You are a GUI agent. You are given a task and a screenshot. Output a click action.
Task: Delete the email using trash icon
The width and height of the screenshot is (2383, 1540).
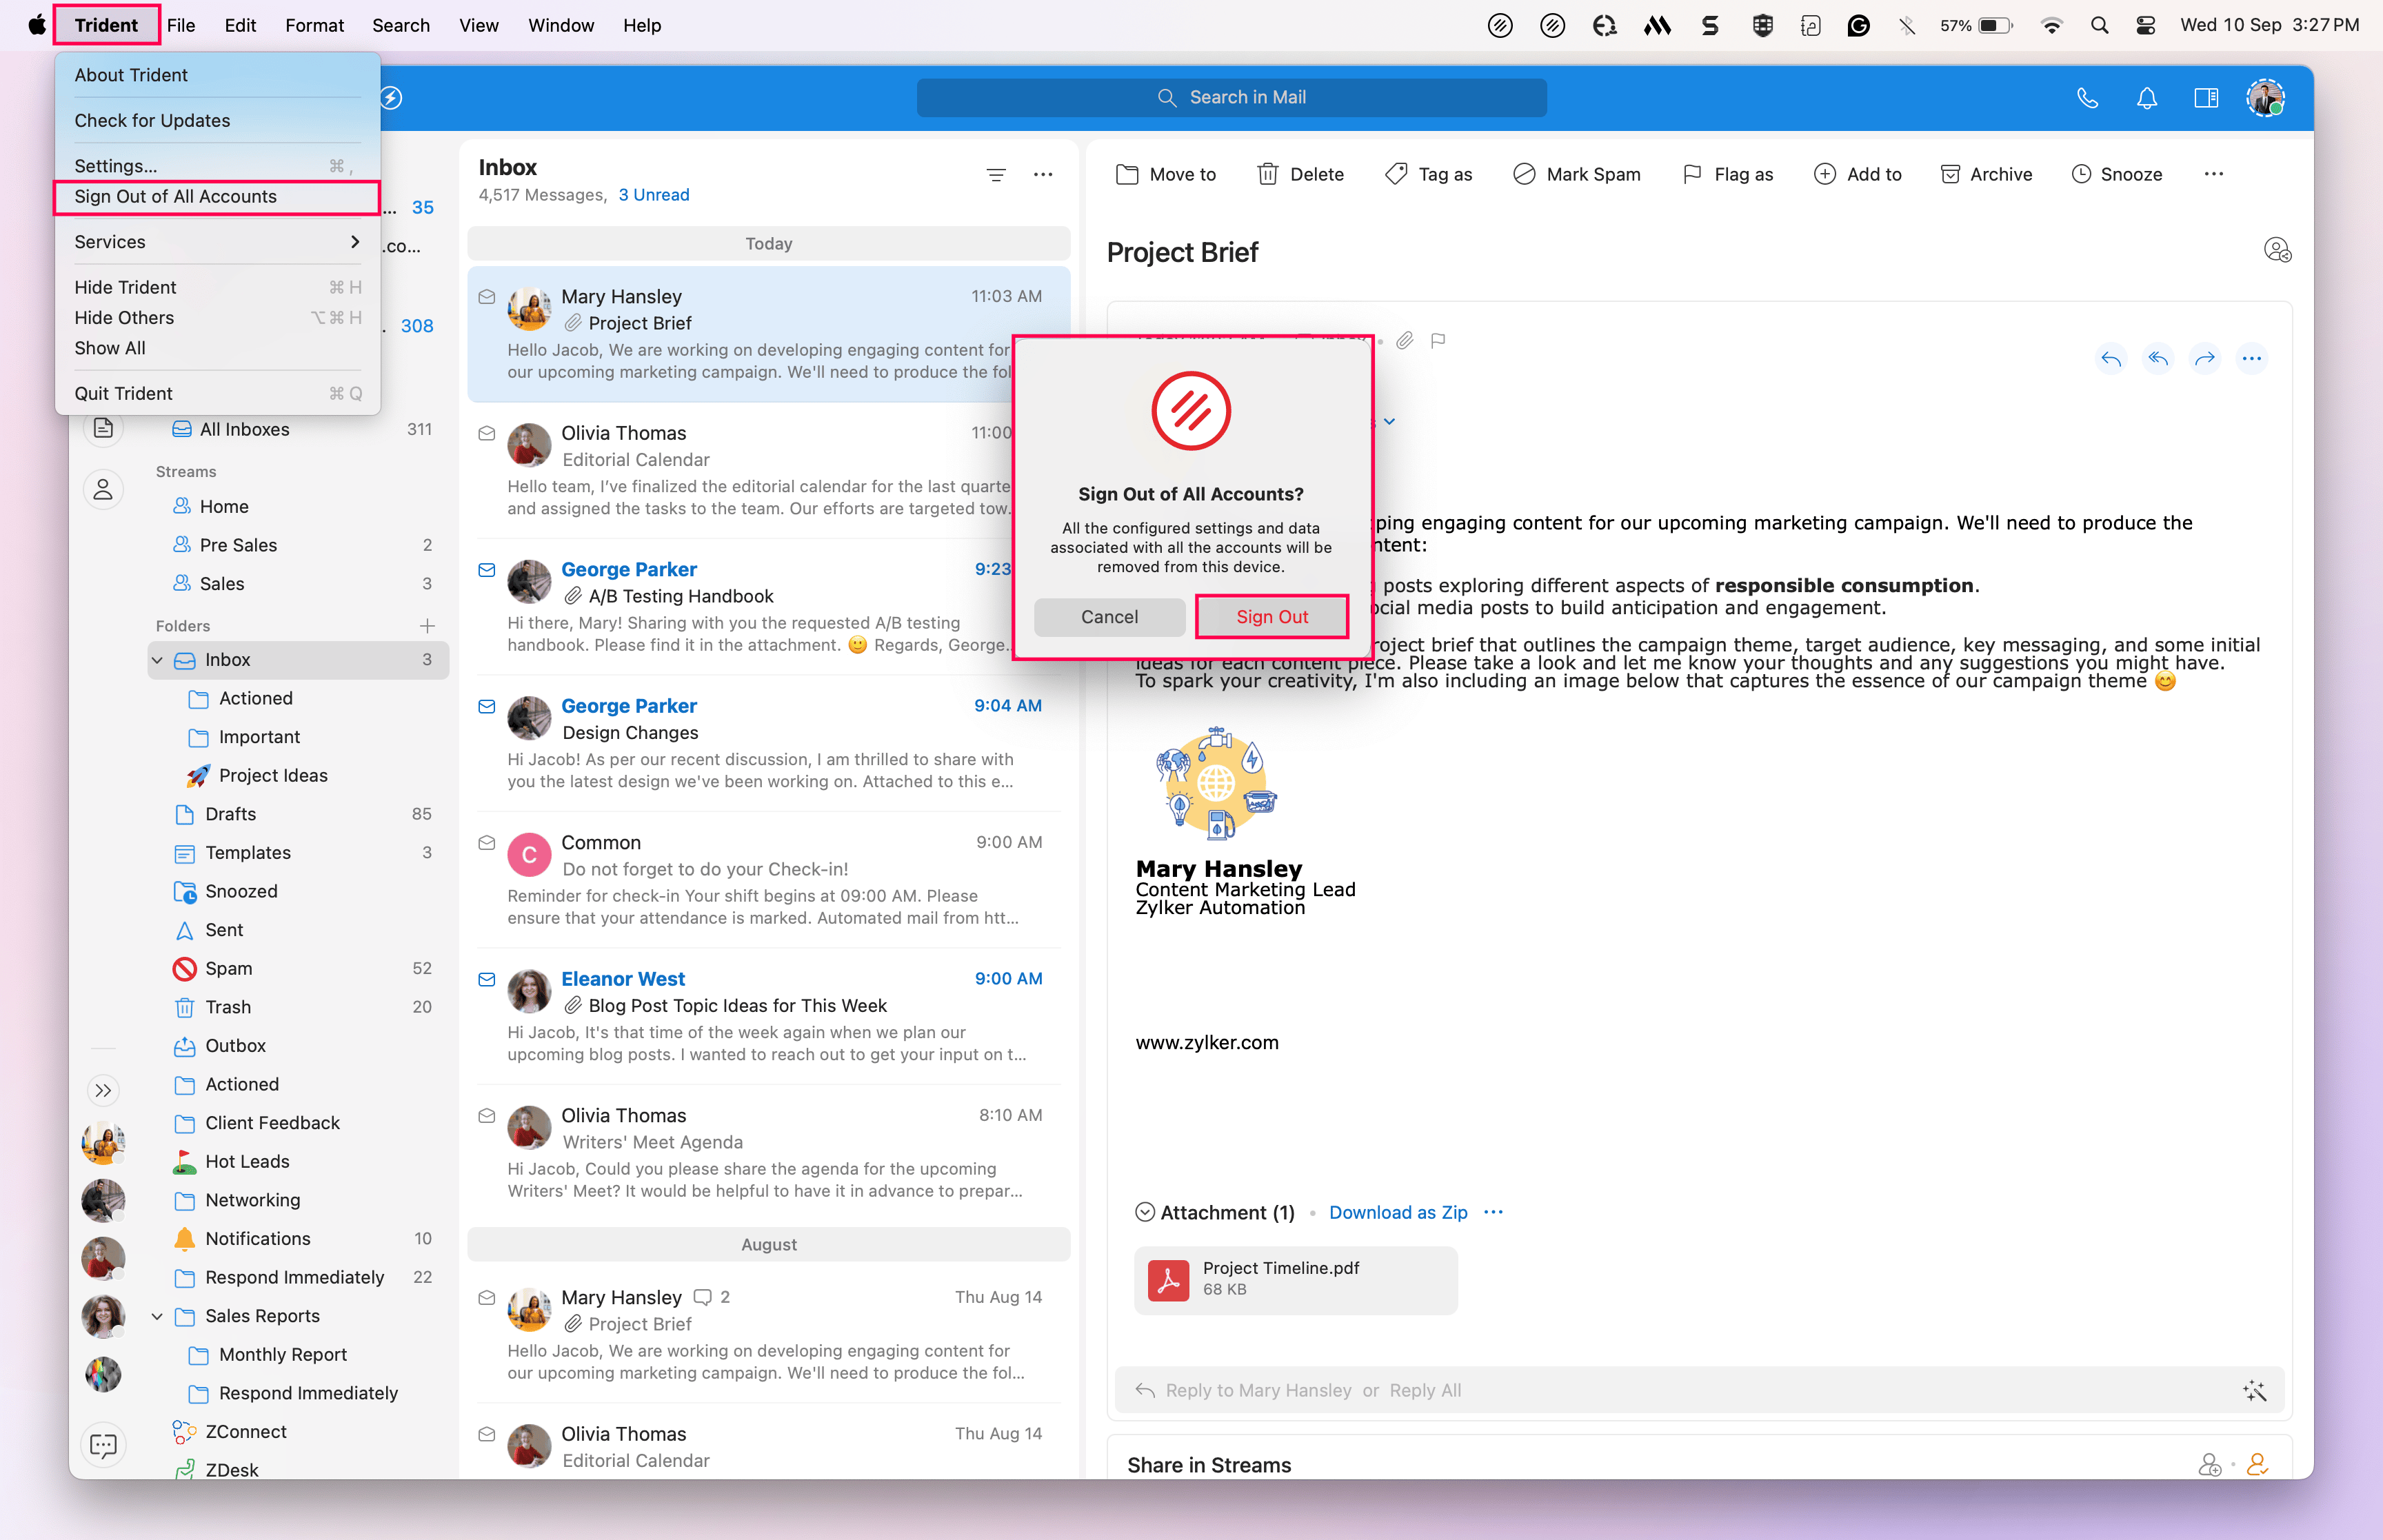click(x=1267, y=174)
